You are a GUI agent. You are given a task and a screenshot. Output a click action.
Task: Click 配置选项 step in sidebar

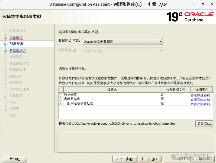[x=16, y=76]
